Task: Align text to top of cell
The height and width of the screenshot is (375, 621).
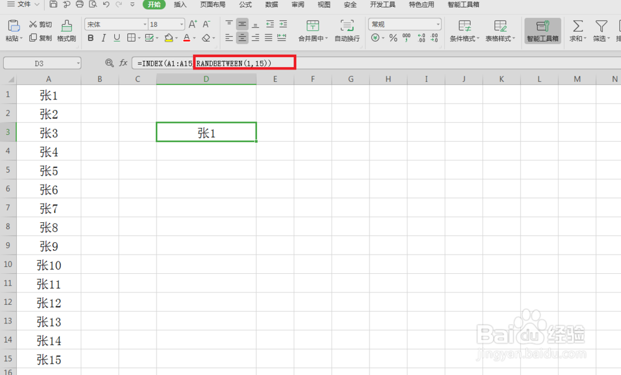Action: [x=229, y=25]
